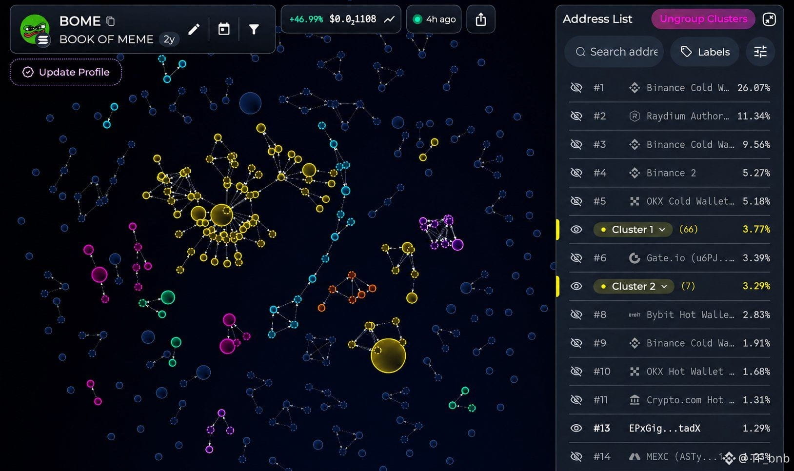
Task: Click the 26.07% share on row #1
Action: tap(754, 88)
